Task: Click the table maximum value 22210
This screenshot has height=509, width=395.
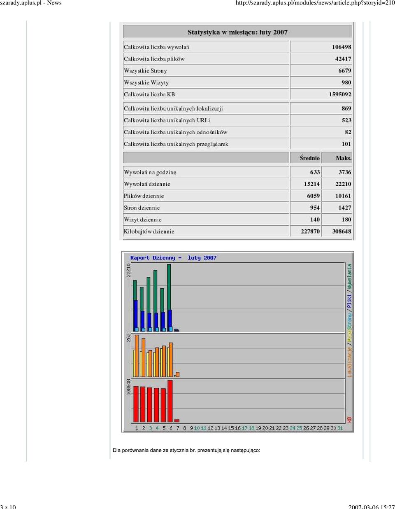Action: 343,184
